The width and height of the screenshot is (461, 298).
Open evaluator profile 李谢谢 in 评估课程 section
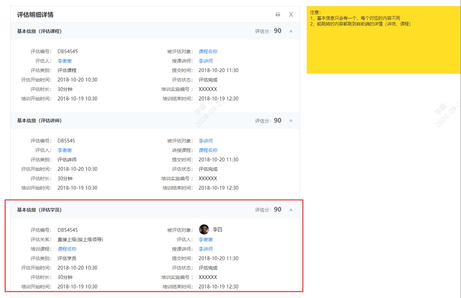click(64, 60)
